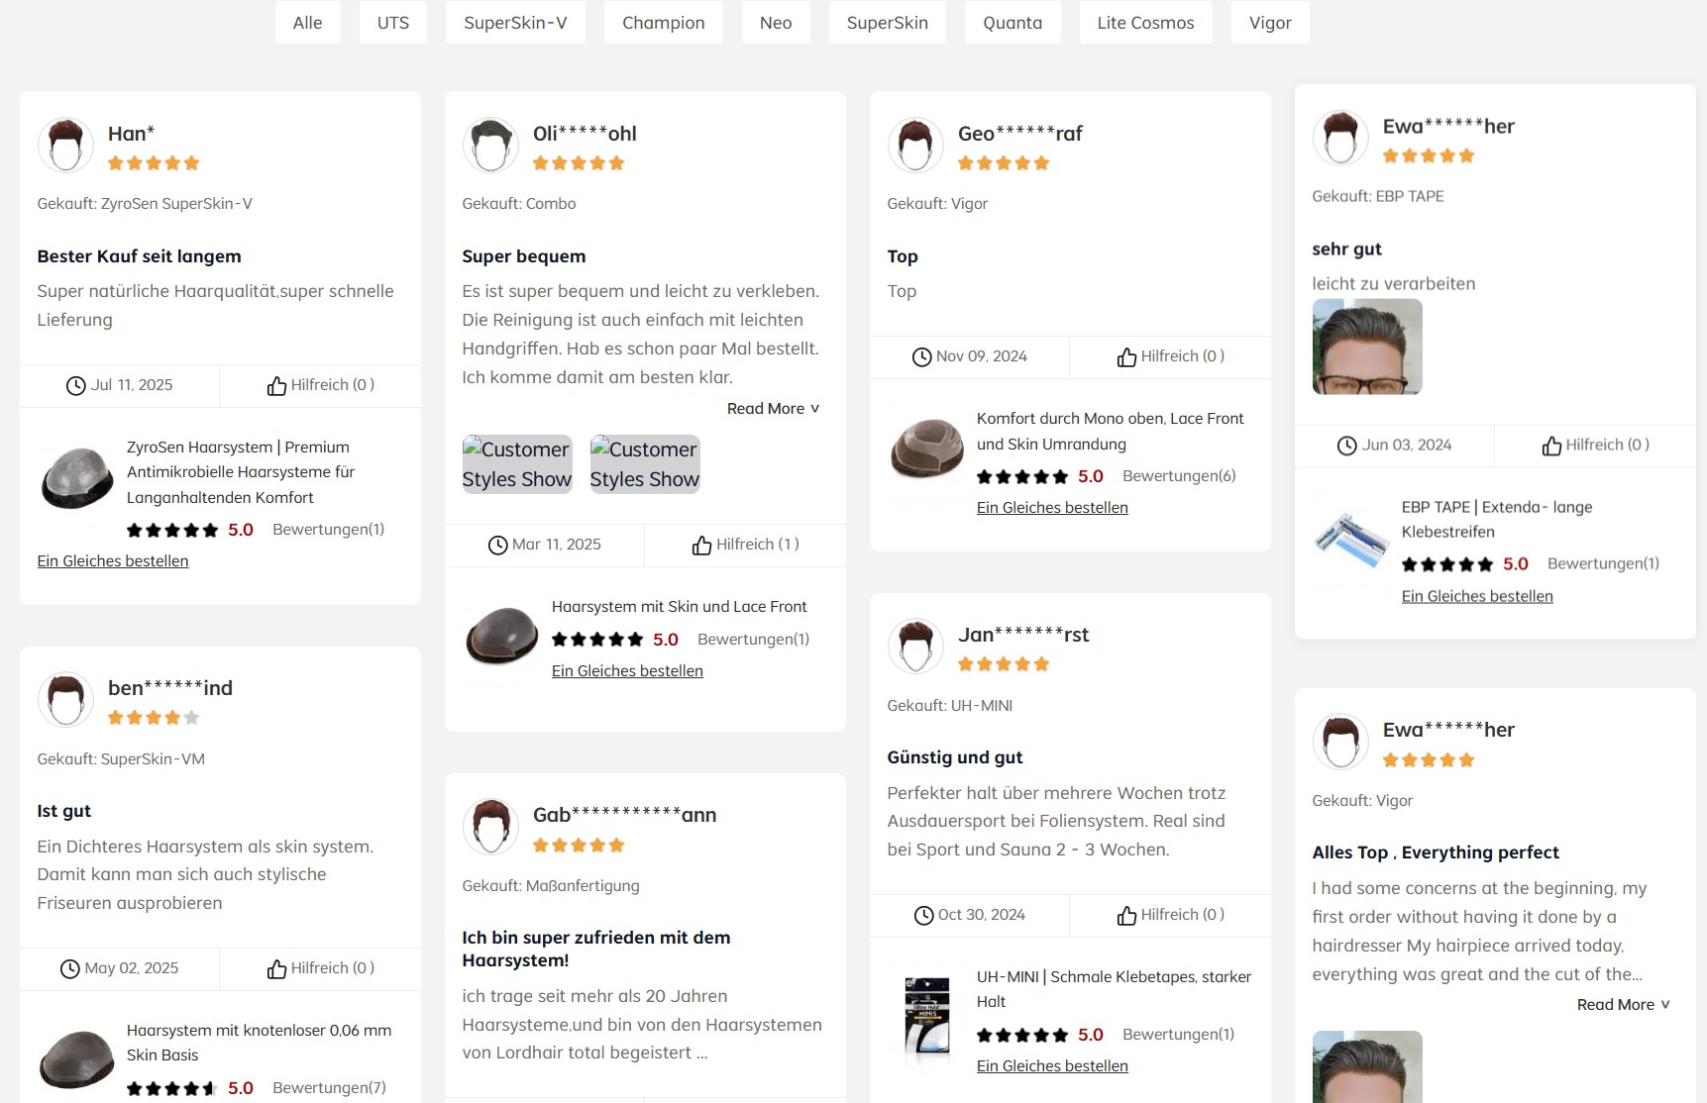1707x1103 pixels.
Task: Click Han* reviewer avatar icon
Action: pos(65,146)
